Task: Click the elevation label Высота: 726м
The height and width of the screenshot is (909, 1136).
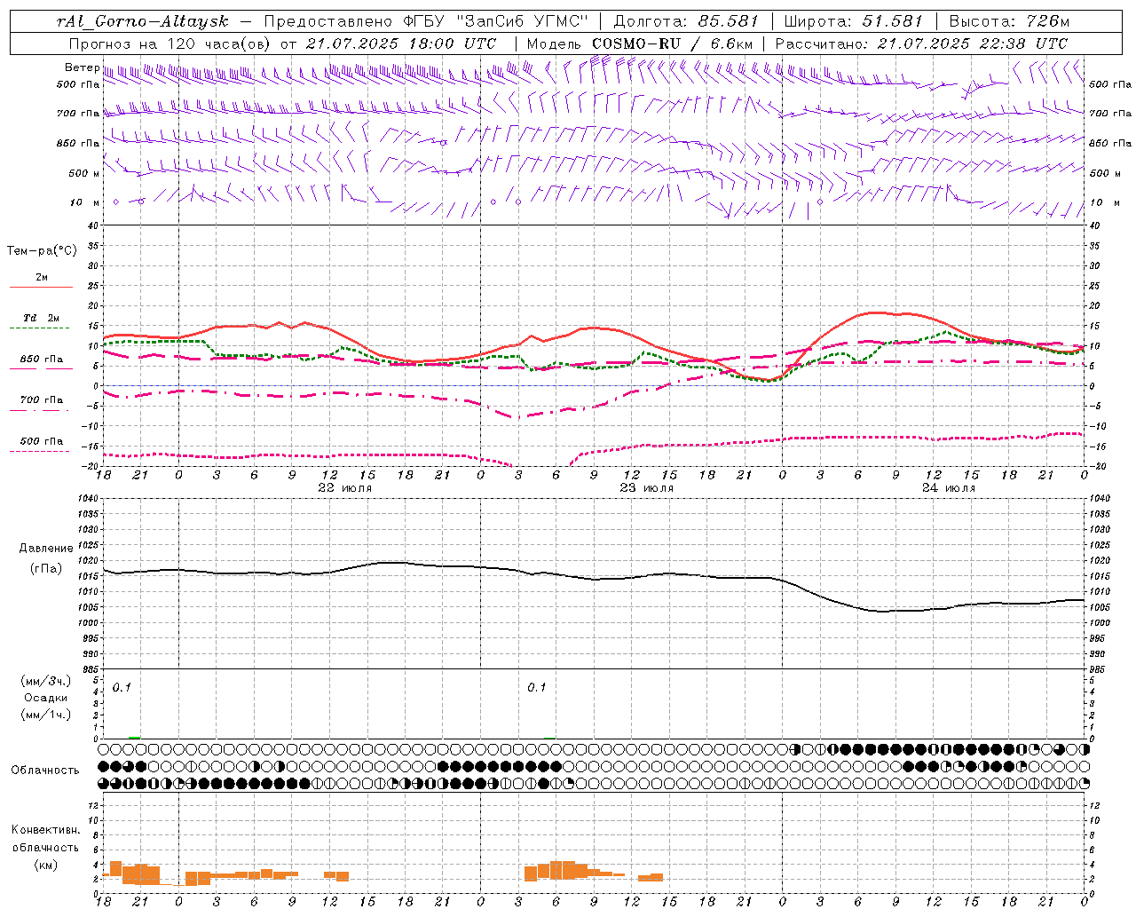Action: [x=1009, y=21]
